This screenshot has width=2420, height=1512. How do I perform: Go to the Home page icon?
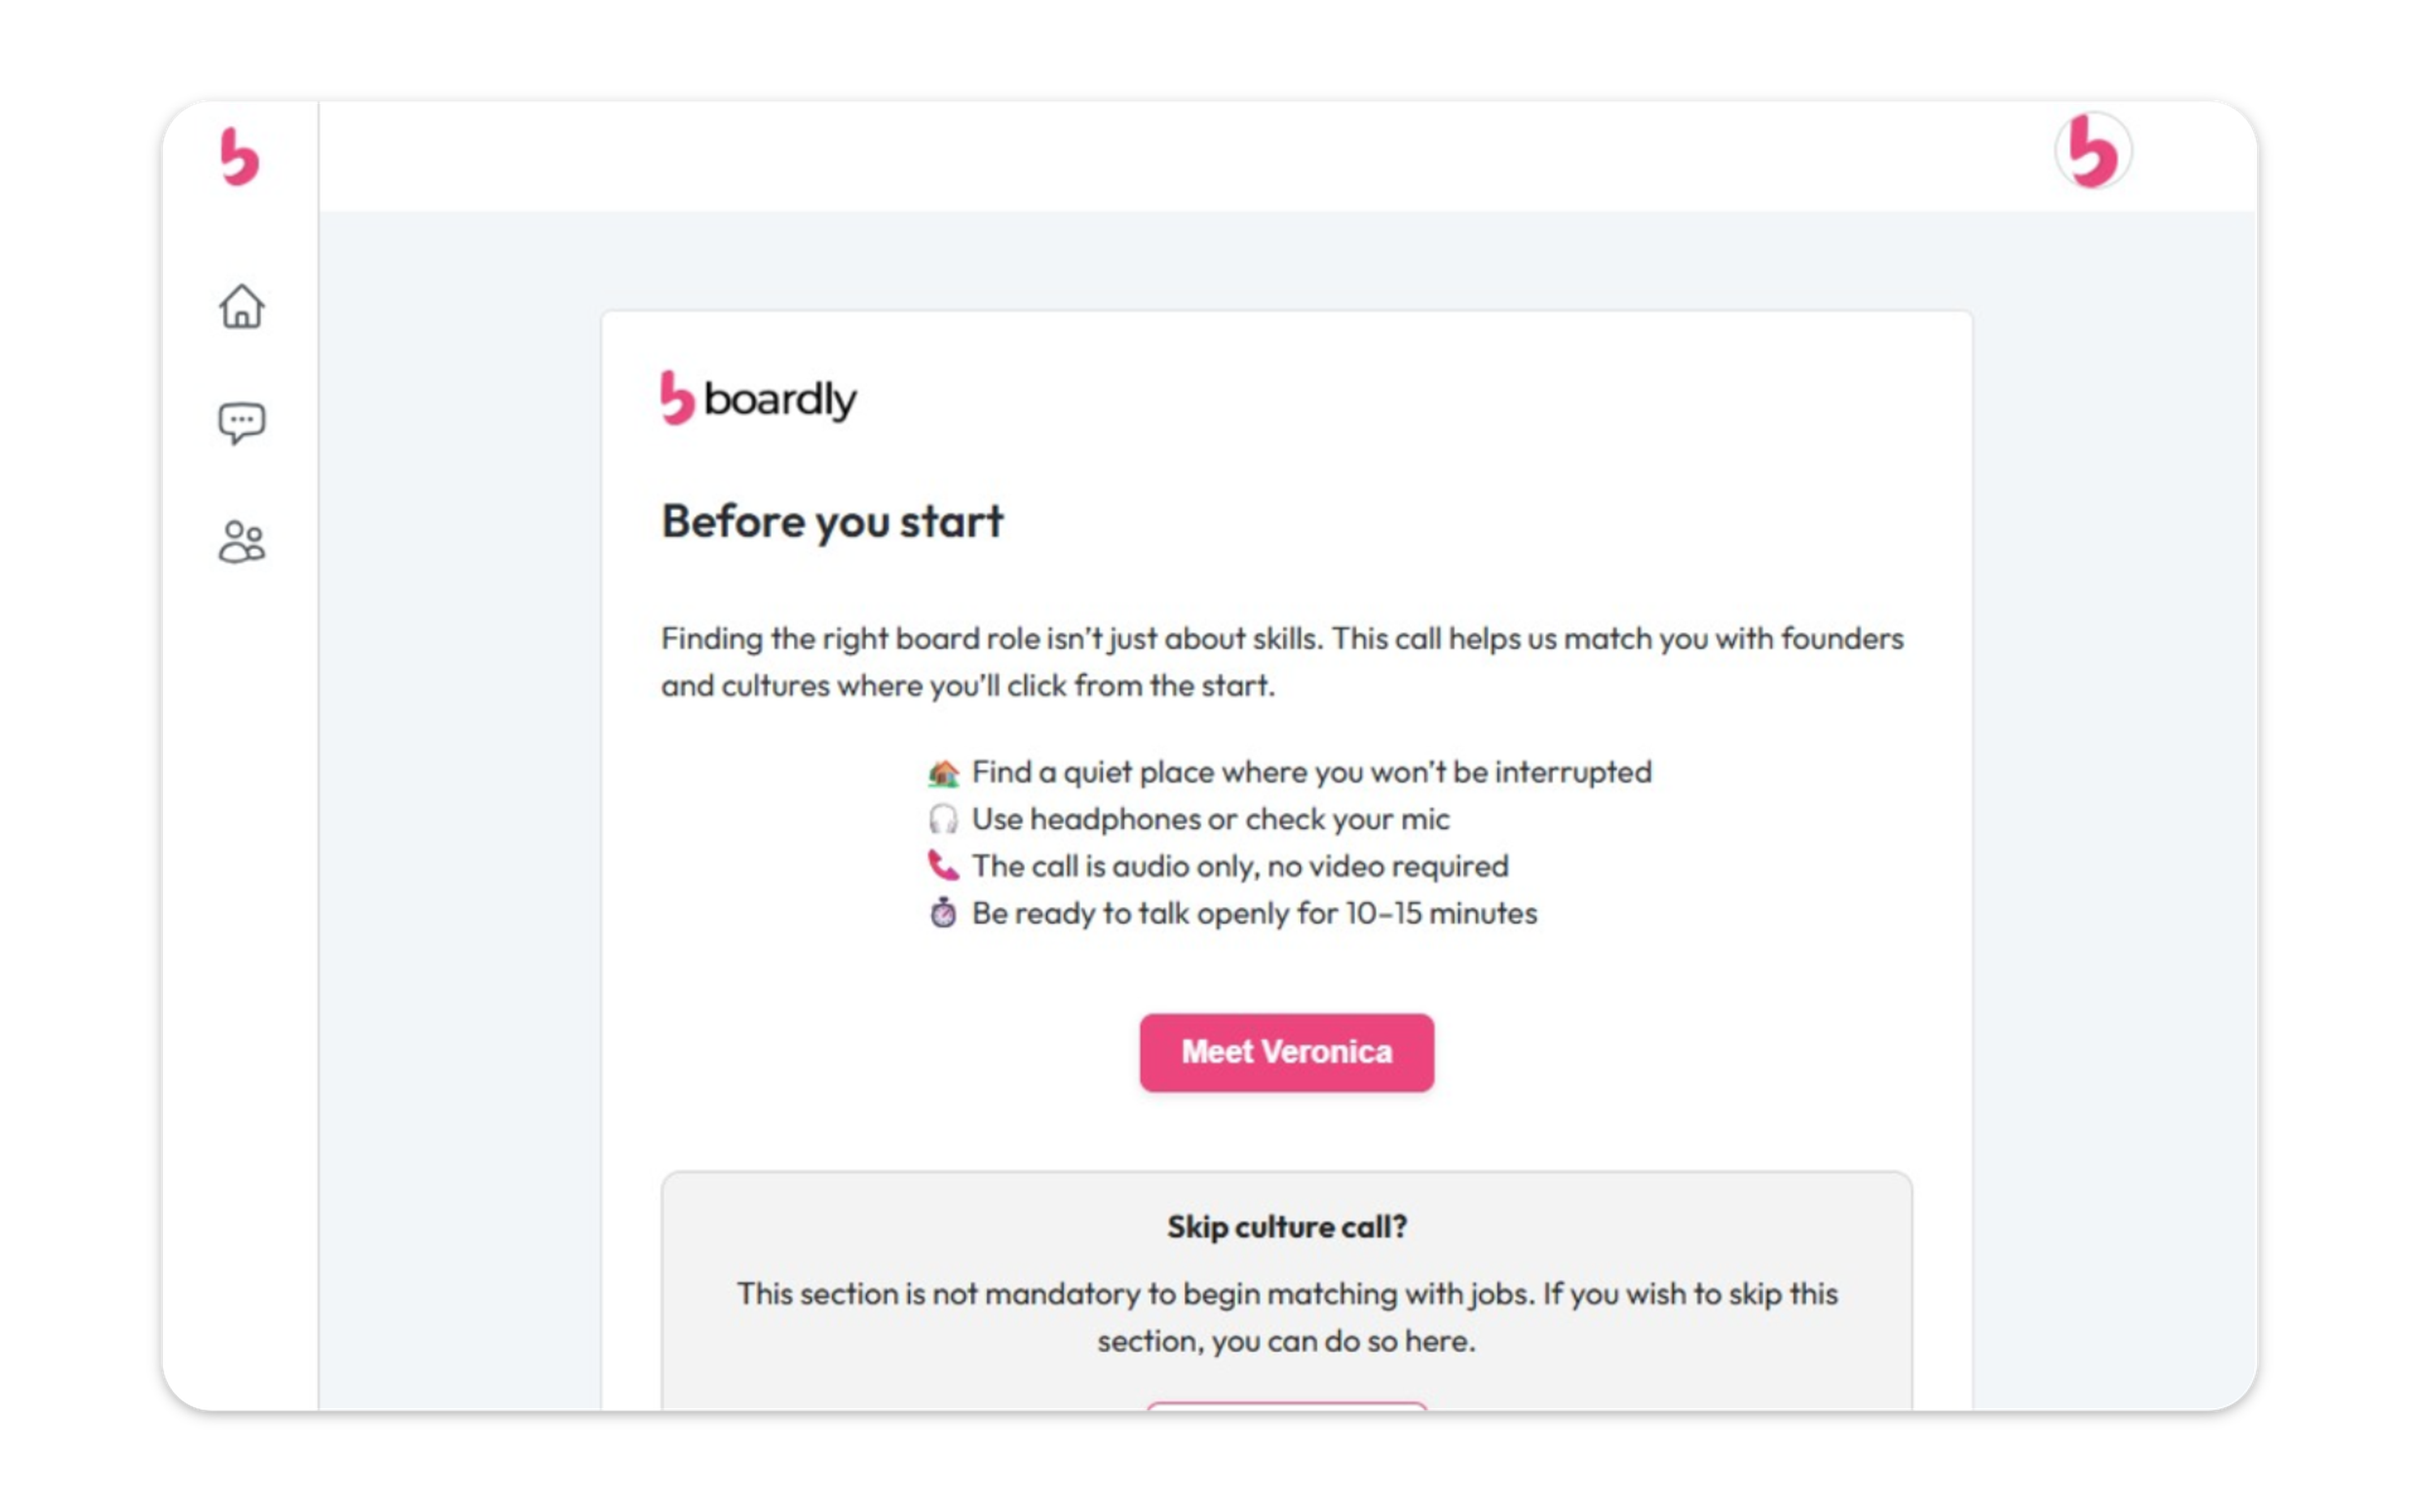coord(241,306)
